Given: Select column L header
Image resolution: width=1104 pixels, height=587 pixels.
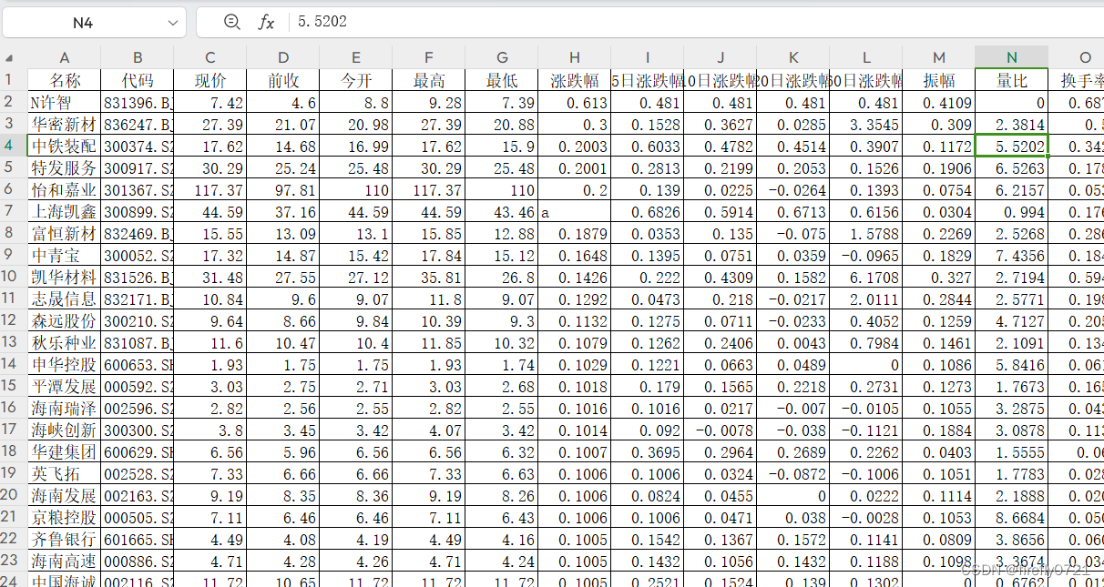Looking at the screenshot, I should (866, 56).
